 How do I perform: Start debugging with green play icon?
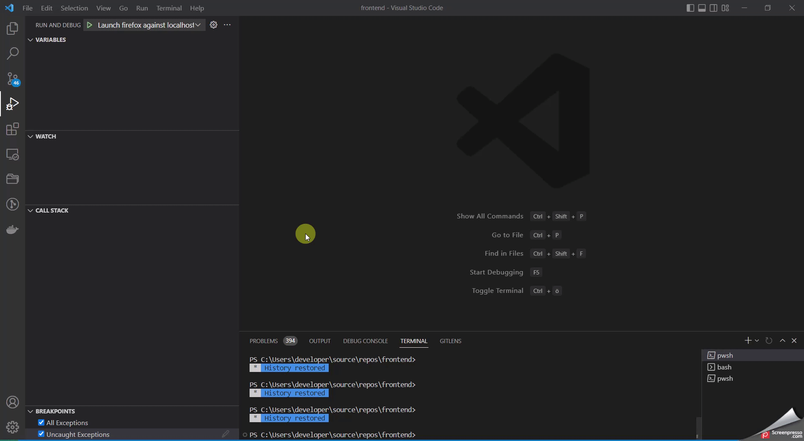coord(89,25)
